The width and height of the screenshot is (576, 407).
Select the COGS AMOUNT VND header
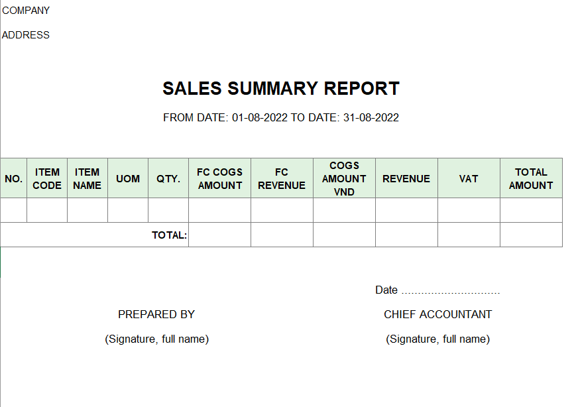coord(344,178)
